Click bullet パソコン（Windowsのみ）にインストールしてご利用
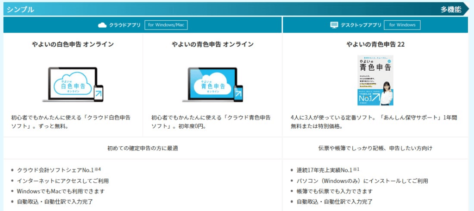474x211 pixels. point(362,181)
